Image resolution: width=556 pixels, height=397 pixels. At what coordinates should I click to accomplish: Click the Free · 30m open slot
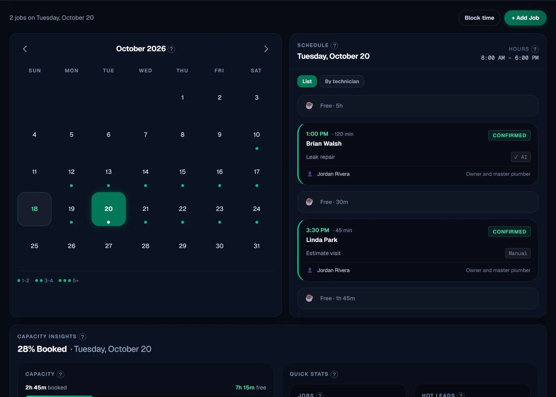[x=418, y=202]
